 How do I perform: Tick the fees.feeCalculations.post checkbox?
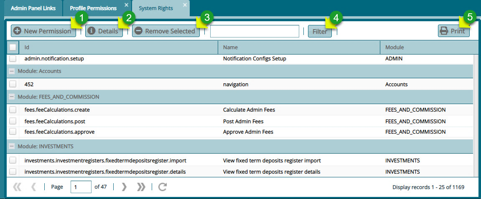coord(13,121)
